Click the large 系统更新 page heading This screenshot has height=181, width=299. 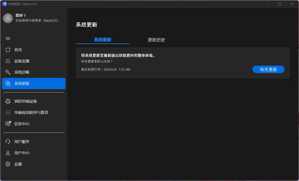point(86,25)
